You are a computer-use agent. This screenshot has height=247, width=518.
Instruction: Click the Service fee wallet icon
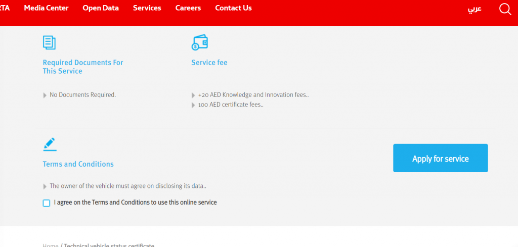199,42
